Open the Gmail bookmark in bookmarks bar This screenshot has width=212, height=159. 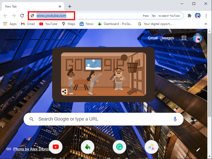tap(28, 24)
